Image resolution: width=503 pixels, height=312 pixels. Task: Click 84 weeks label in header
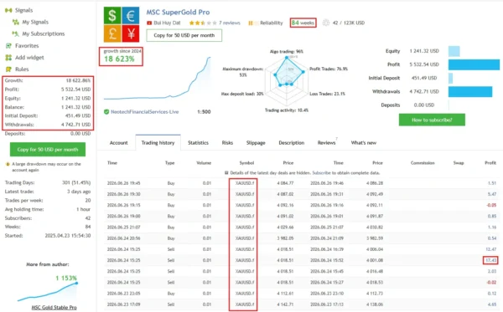[x=303, y=23]
